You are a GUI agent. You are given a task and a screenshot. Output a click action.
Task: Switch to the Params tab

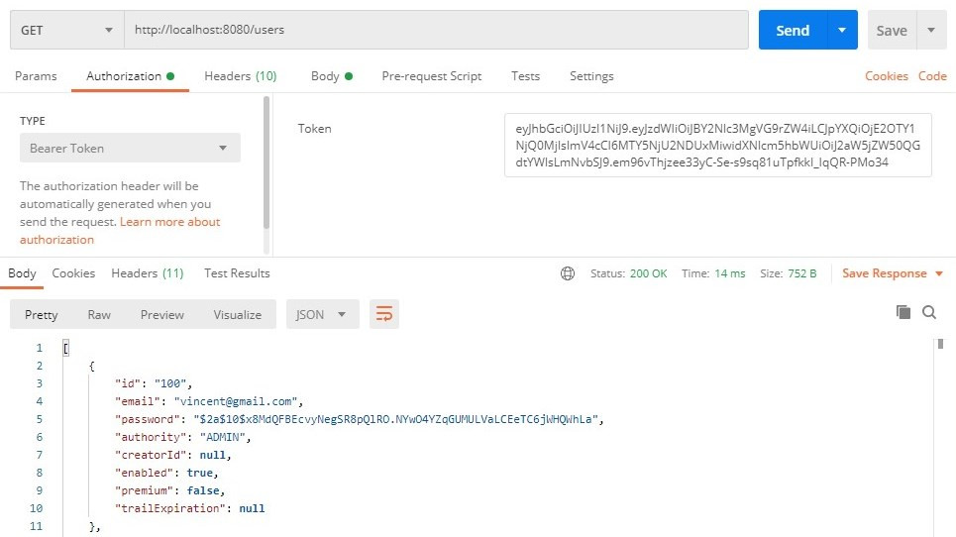point(36,76)
